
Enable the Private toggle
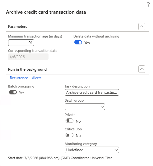[x=69, y=121]
